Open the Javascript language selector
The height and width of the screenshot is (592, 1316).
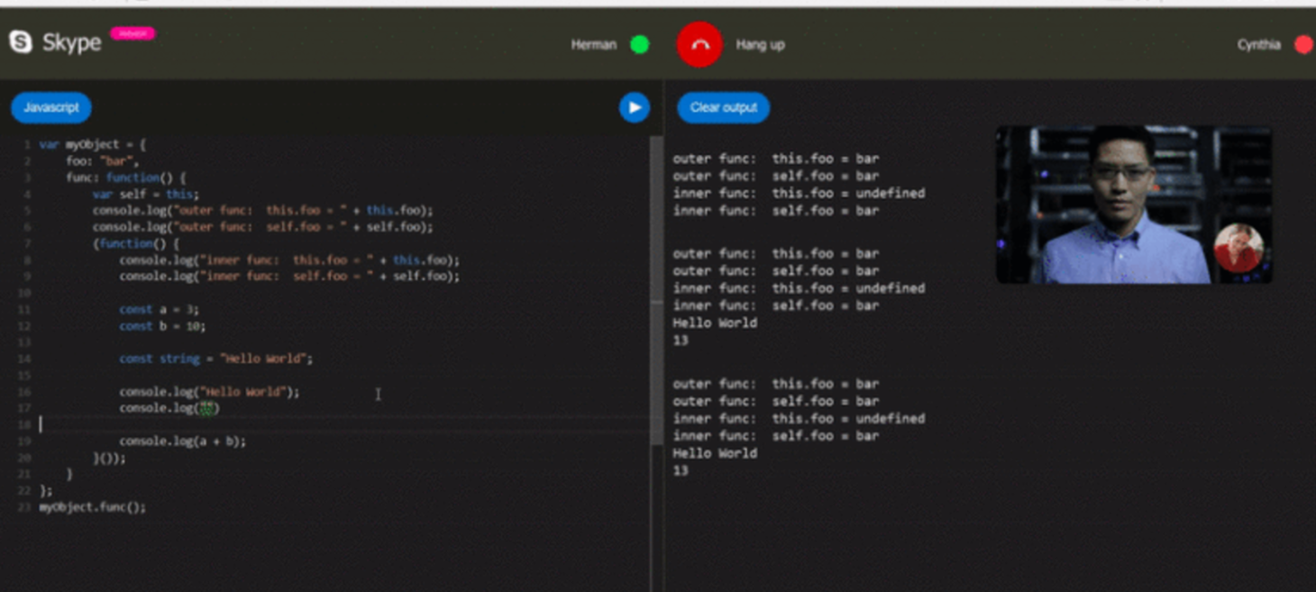tap(51, 107)
